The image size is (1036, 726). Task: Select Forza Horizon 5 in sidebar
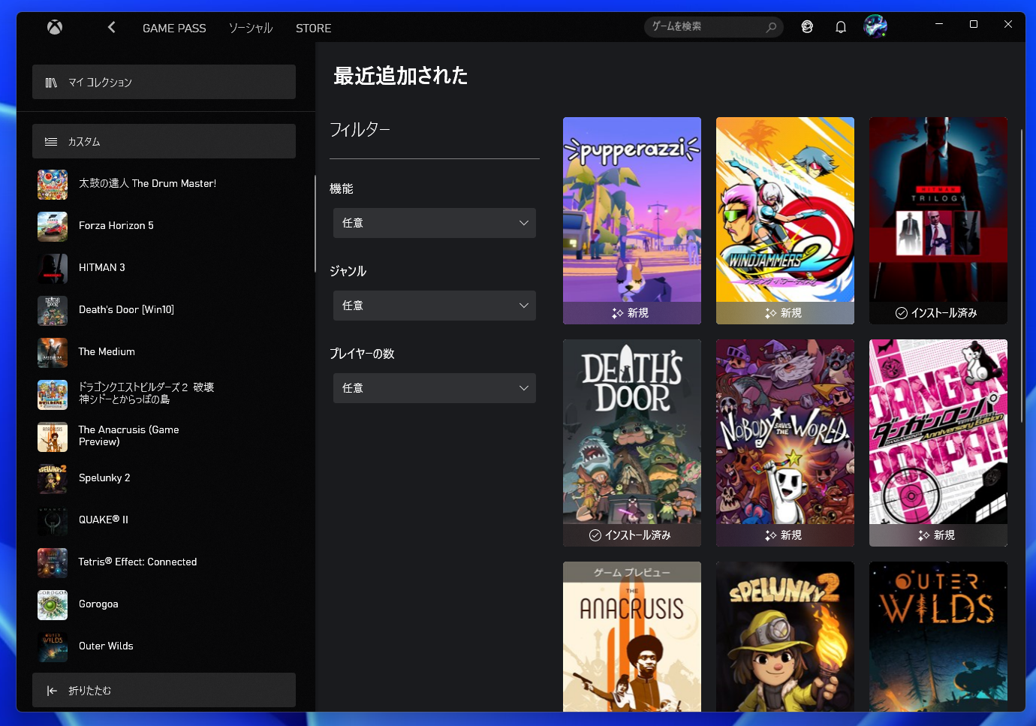(164, 226)
